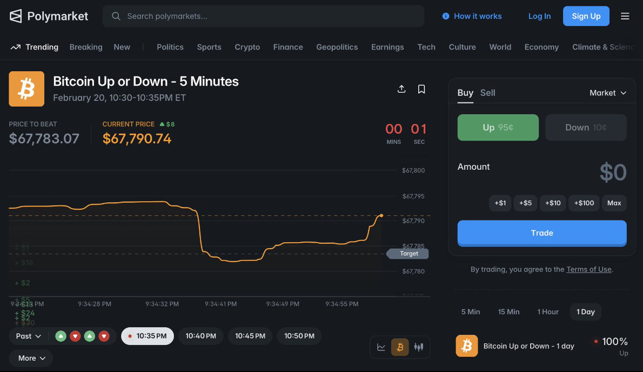
Task: Select the Up 95¢ outcome
Action: (x=498, y=127)
